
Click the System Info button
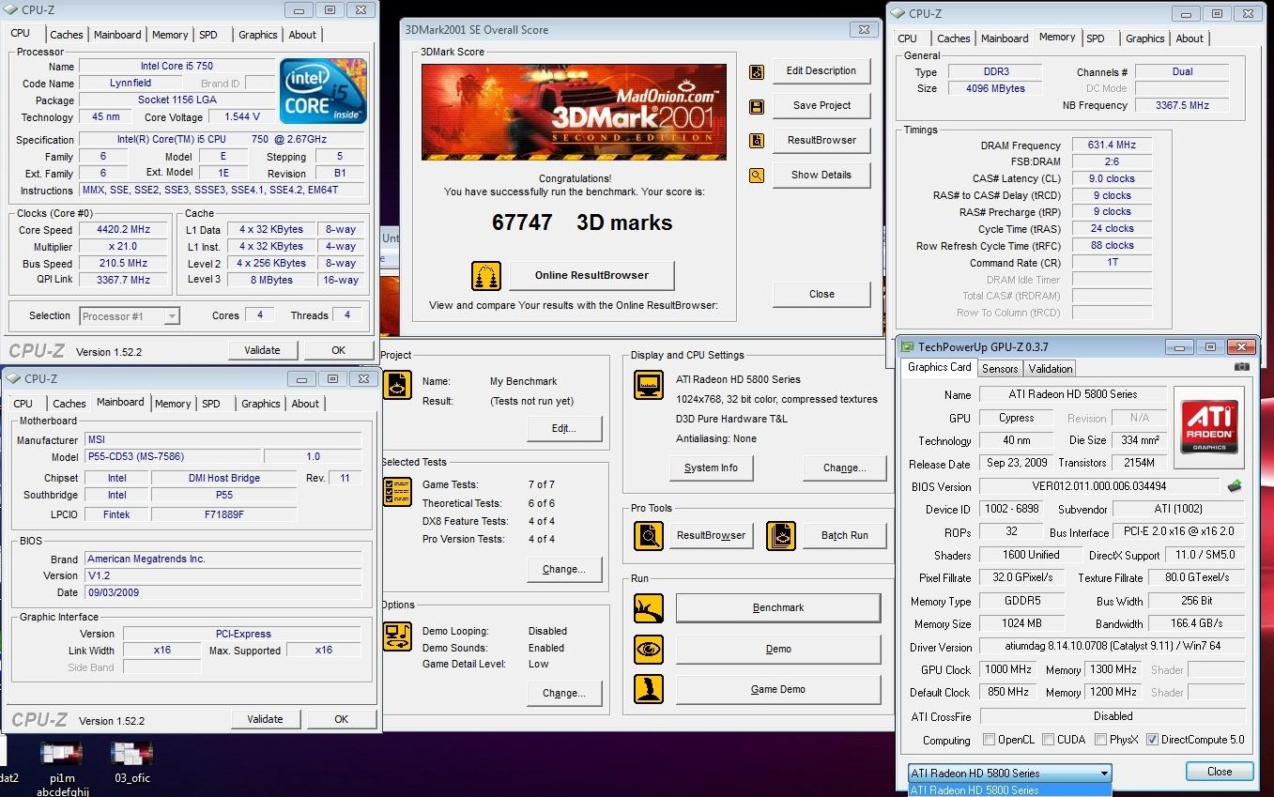coord(711,467)
